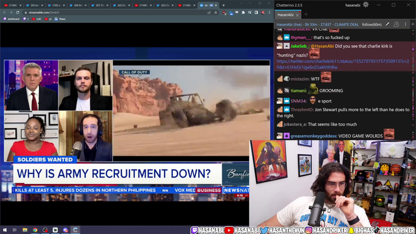Open the Chrome extensions puzzle icon
The width and height of the screenshot is (416, 234).
click(x=243, y=12)
